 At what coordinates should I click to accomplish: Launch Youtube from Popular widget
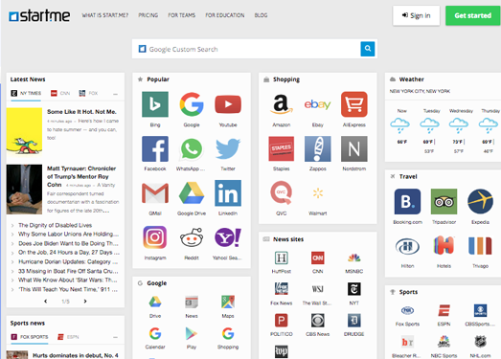coord(228,104)
